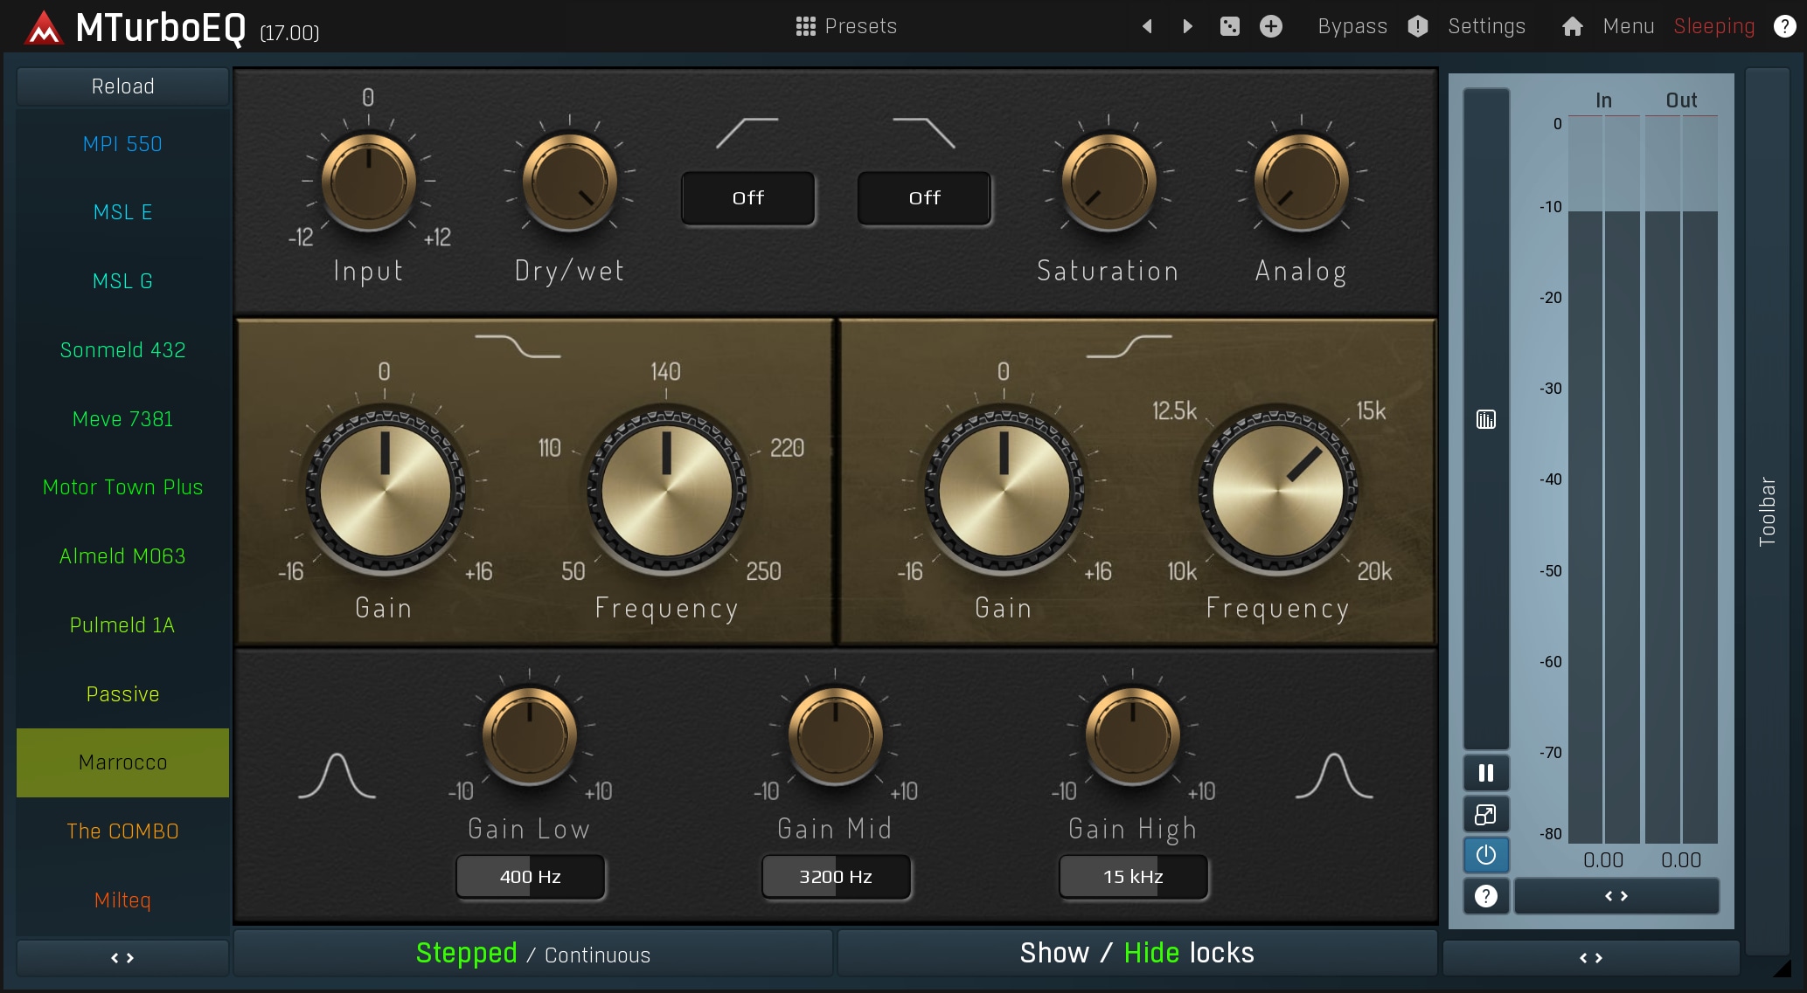Open the meter help question icon

1485,896
